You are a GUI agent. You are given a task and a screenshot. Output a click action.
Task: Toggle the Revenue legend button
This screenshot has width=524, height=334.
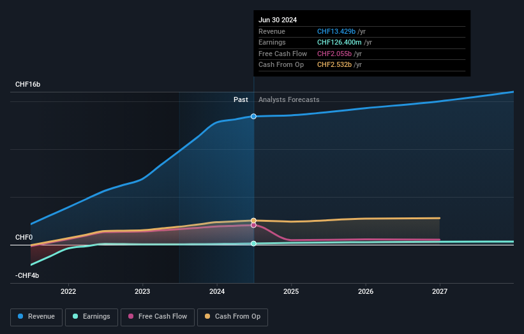point(36,317)
